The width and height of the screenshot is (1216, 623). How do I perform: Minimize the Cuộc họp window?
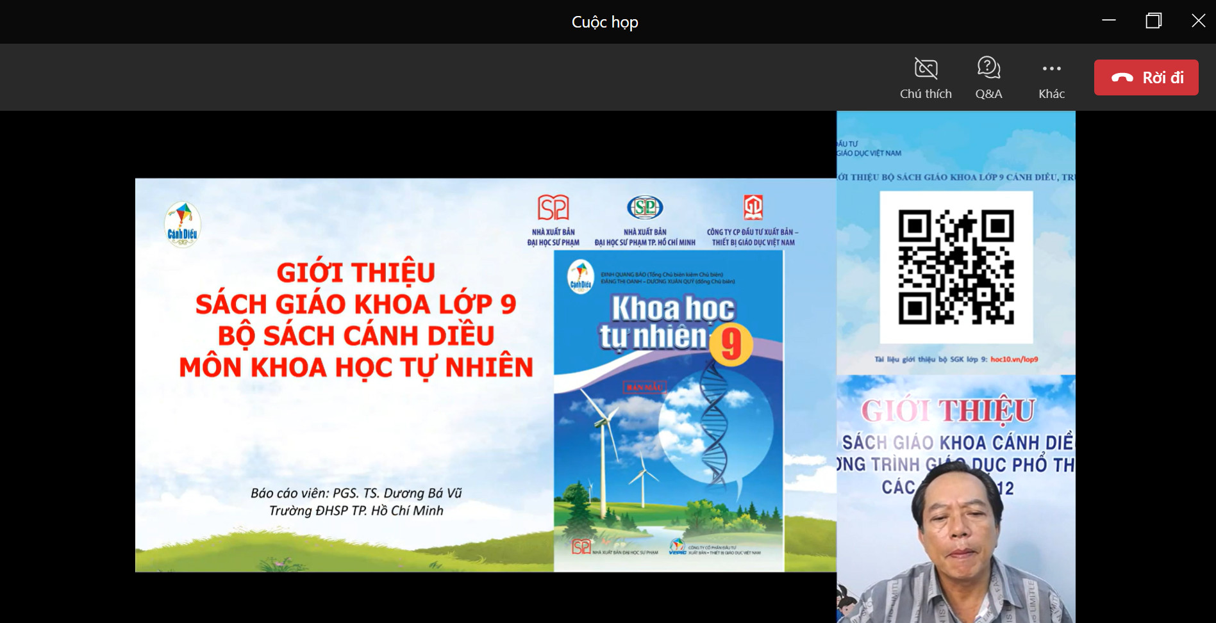(1109, 20)
